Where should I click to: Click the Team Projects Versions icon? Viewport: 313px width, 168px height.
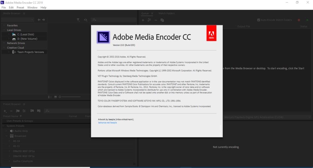[x=14, y=52]
